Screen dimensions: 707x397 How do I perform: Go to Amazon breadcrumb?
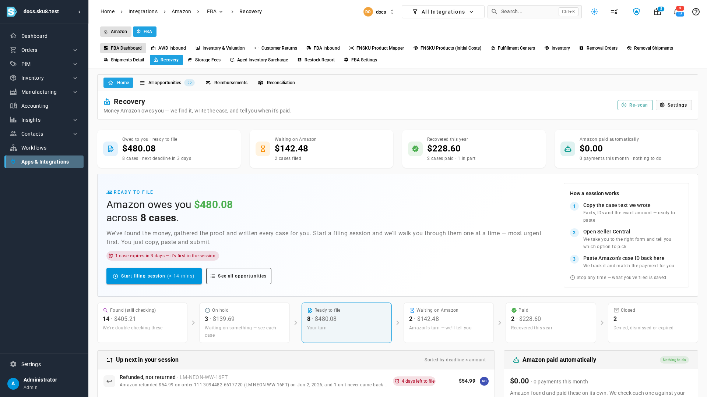pyautogui.click(x=181, y=12)
